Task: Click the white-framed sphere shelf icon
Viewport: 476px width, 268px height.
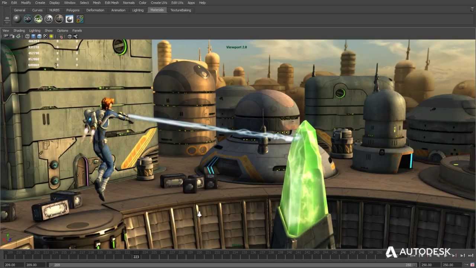Action: [70, 19]
